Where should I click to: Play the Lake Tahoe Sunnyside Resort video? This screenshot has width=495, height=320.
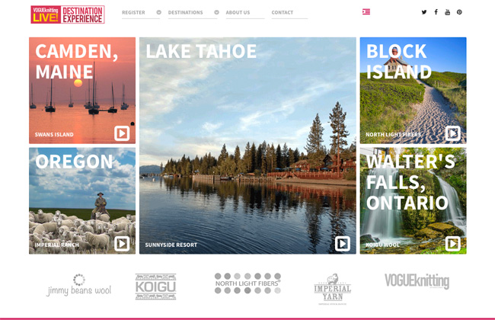(x=343, y=244)
